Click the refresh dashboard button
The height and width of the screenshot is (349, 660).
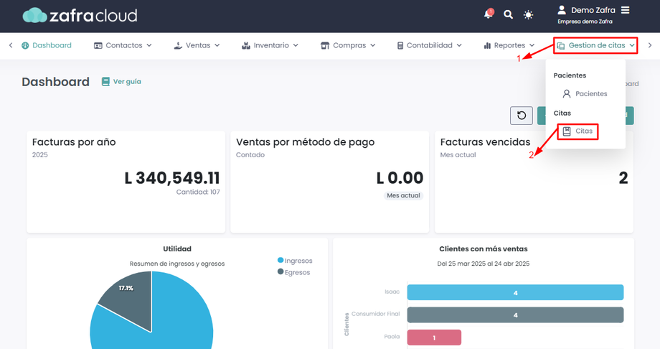pyautogui.click(x=522, y=116)
